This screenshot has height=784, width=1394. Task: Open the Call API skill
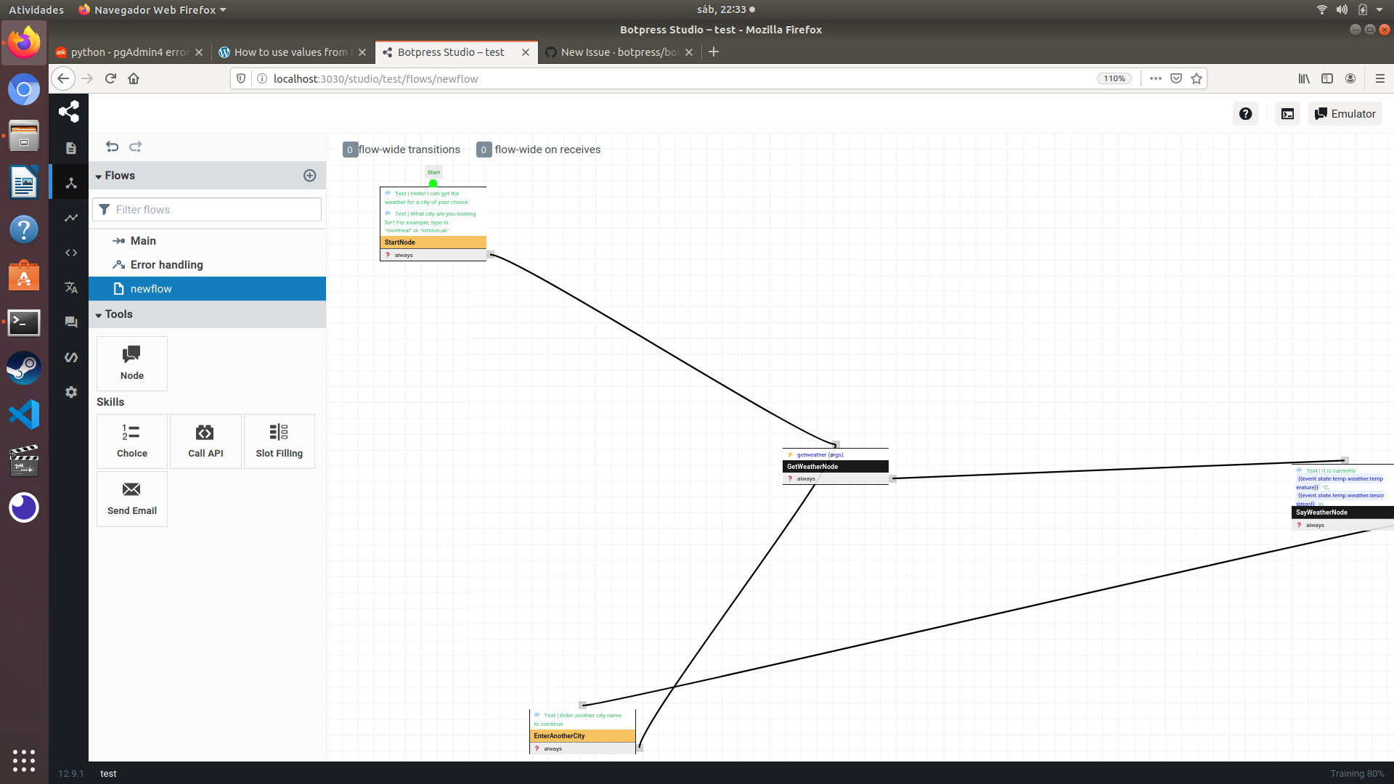tap(205, 441)
